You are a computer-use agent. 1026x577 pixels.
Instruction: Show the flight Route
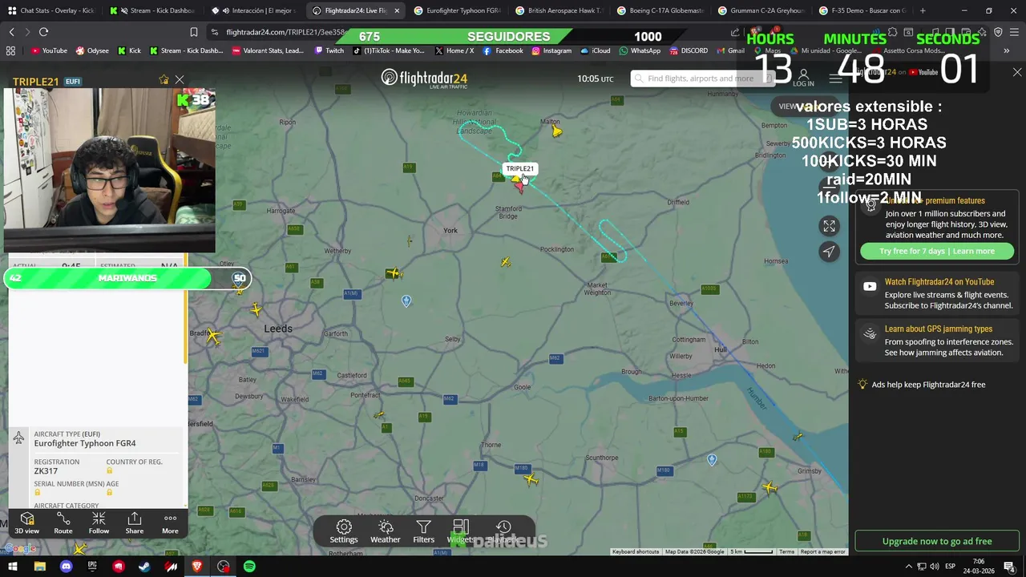click(x=63, y=523)
